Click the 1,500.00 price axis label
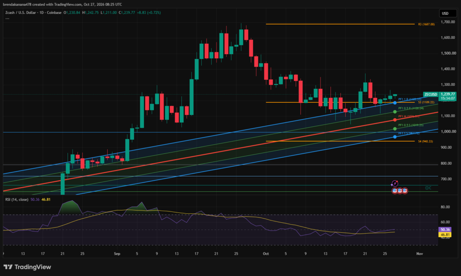 click(x=448, y=53)
